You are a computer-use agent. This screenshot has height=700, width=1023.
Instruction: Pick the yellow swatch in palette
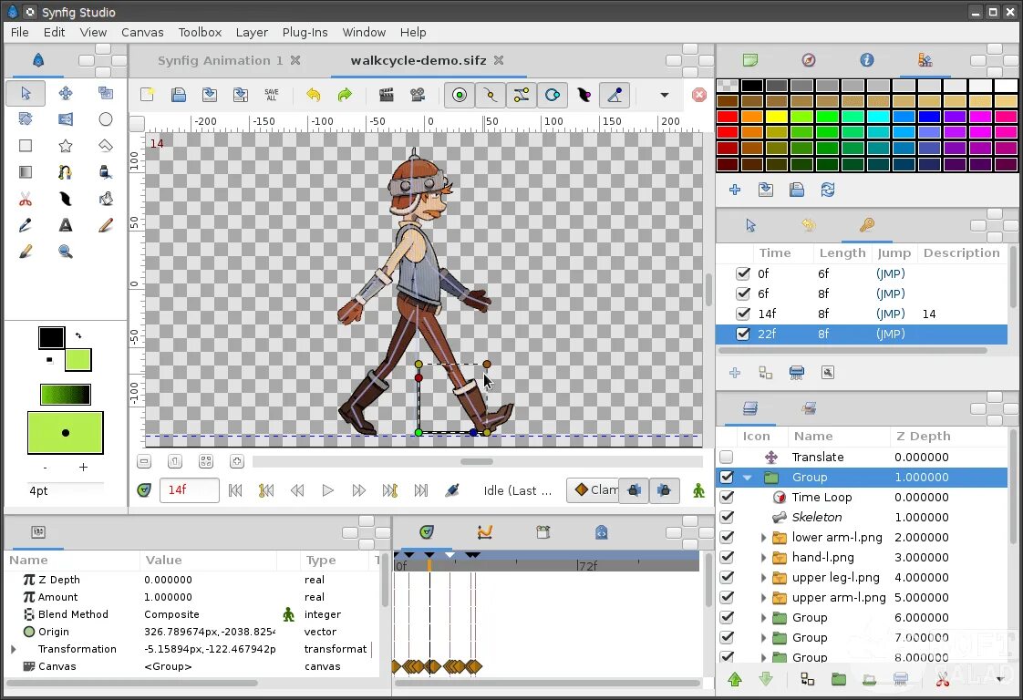777,117
